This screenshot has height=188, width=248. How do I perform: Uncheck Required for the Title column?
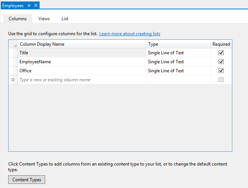[221, 53]
